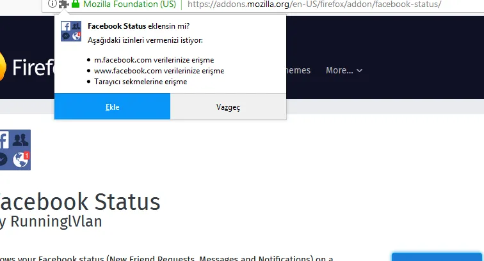Viewport: 484px width, 261px height.
Task: Click the blue button at page bottom right
Action: [437, 257]
